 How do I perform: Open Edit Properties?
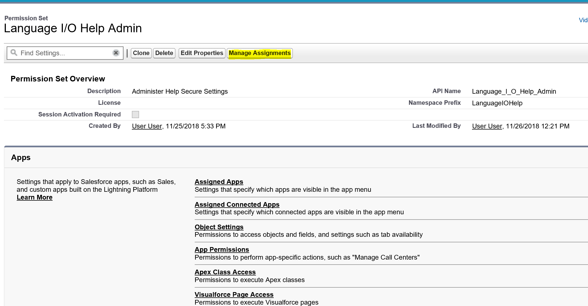click(x=202, y=53)
